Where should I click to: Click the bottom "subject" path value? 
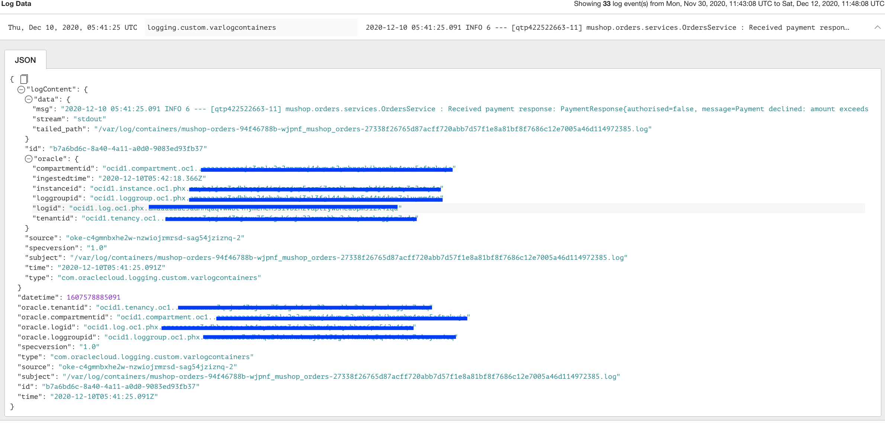[x=341, y=377]
